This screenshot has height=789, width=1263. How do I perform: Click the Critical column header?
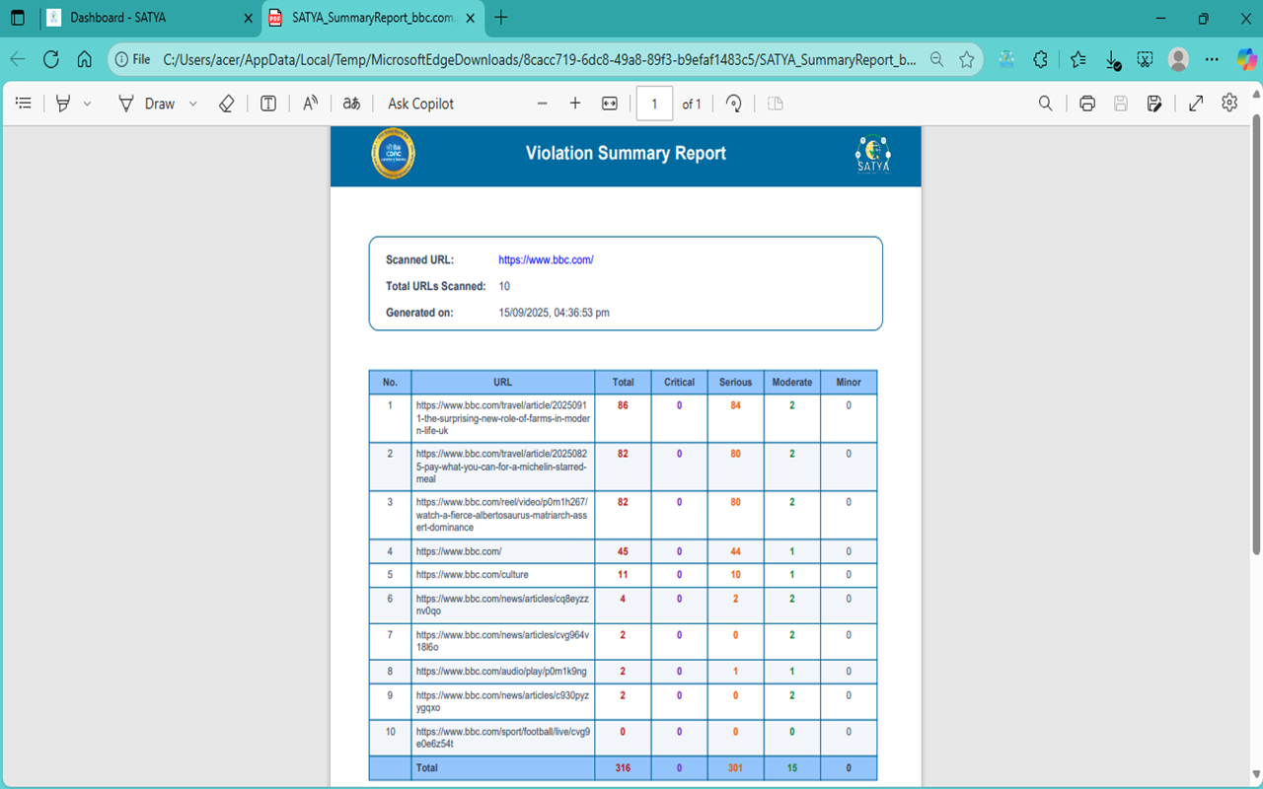[679, 383]
